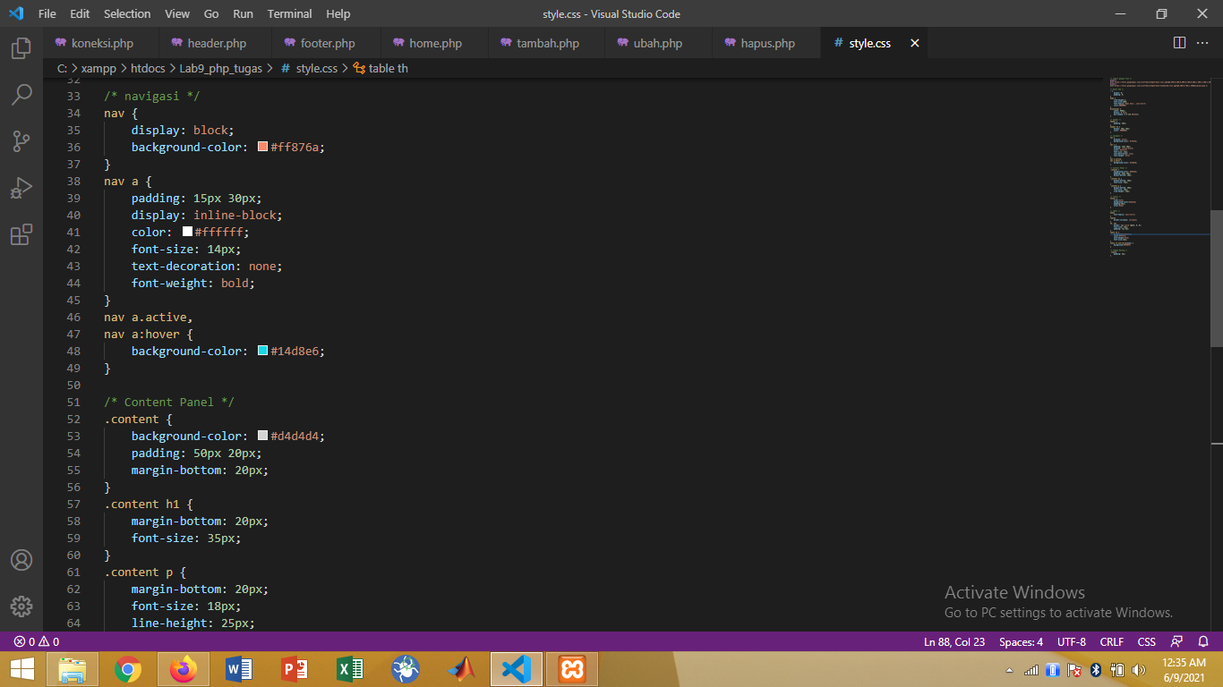Open Windows Start button
This screenshot has height=687, width=1223.
click(21, 669)
